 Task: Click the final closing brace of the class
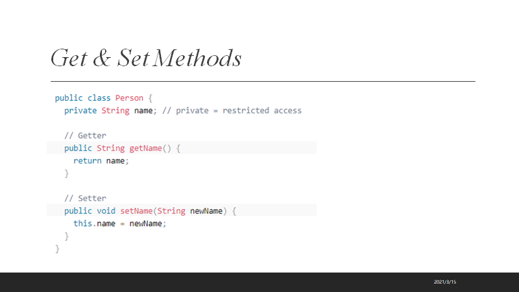tap(57, 249)
